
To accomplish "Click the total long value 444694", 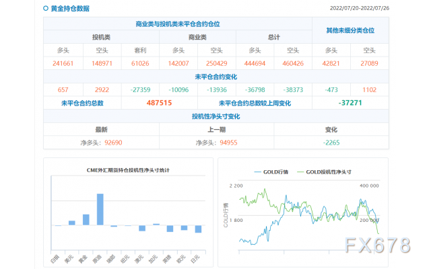I will pos(255,64).
